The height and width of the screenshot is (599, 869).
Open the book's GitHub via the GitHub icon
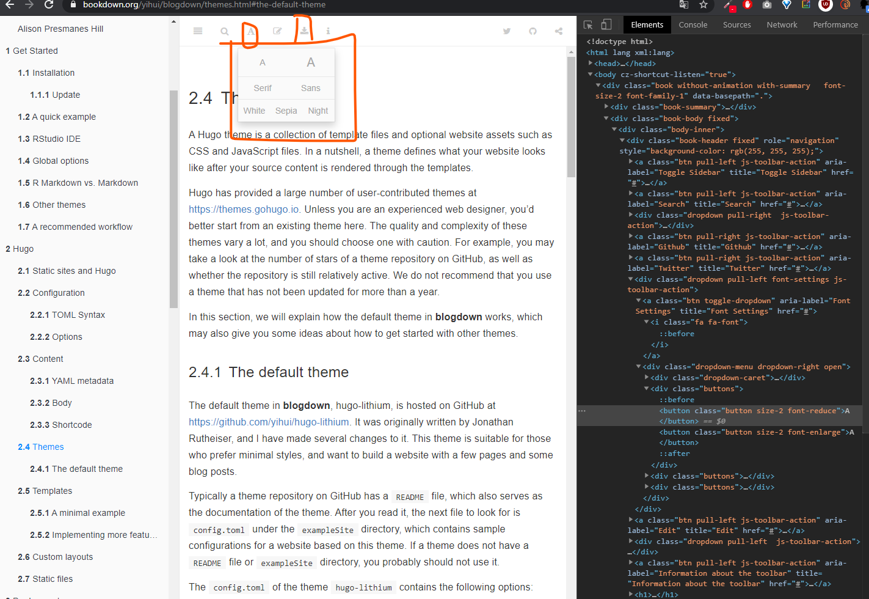(x=533, y=31)
